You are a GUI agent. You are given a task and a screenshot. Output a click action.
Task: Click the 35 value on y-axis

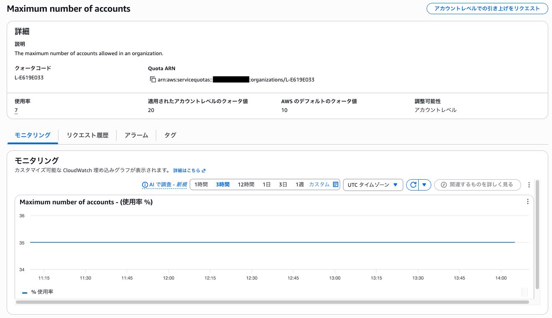[22, 243]
